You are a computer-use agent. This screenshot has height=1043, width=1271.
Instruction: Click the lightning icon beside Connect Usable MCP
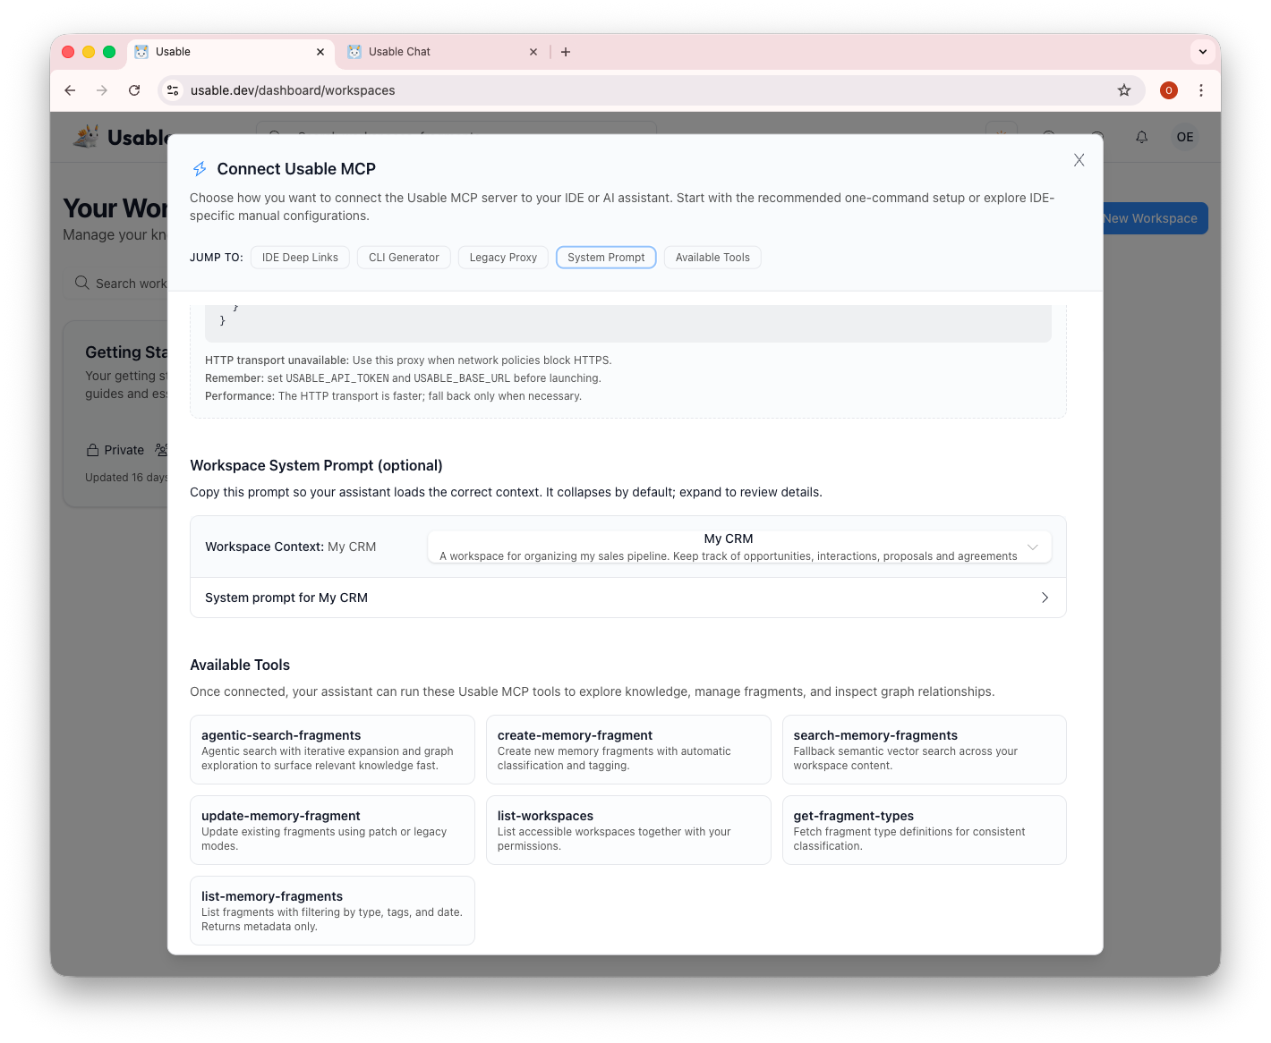(200, 168)
